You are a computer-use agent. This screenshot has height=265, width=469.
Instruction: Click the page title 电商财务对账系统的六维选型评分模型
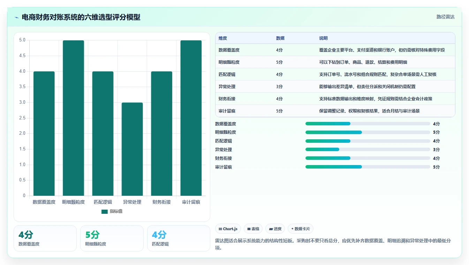pos(81,17)
